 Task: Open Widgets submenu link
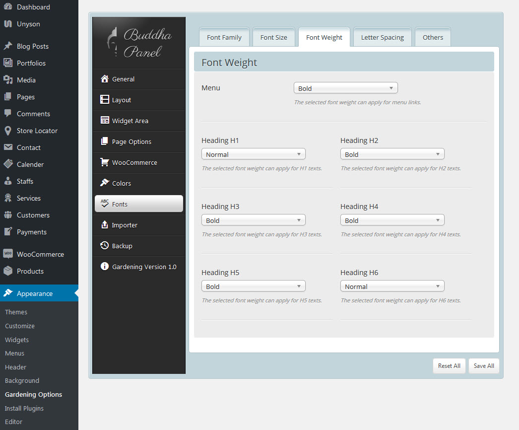(16, 340)
